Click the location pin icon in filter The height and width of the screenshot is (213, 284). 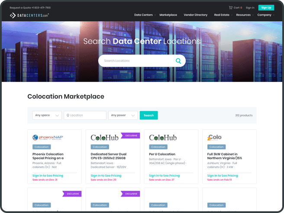tap(68, 116)
